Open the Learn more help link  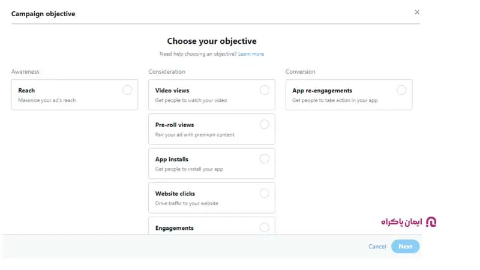tap(251, 54)
